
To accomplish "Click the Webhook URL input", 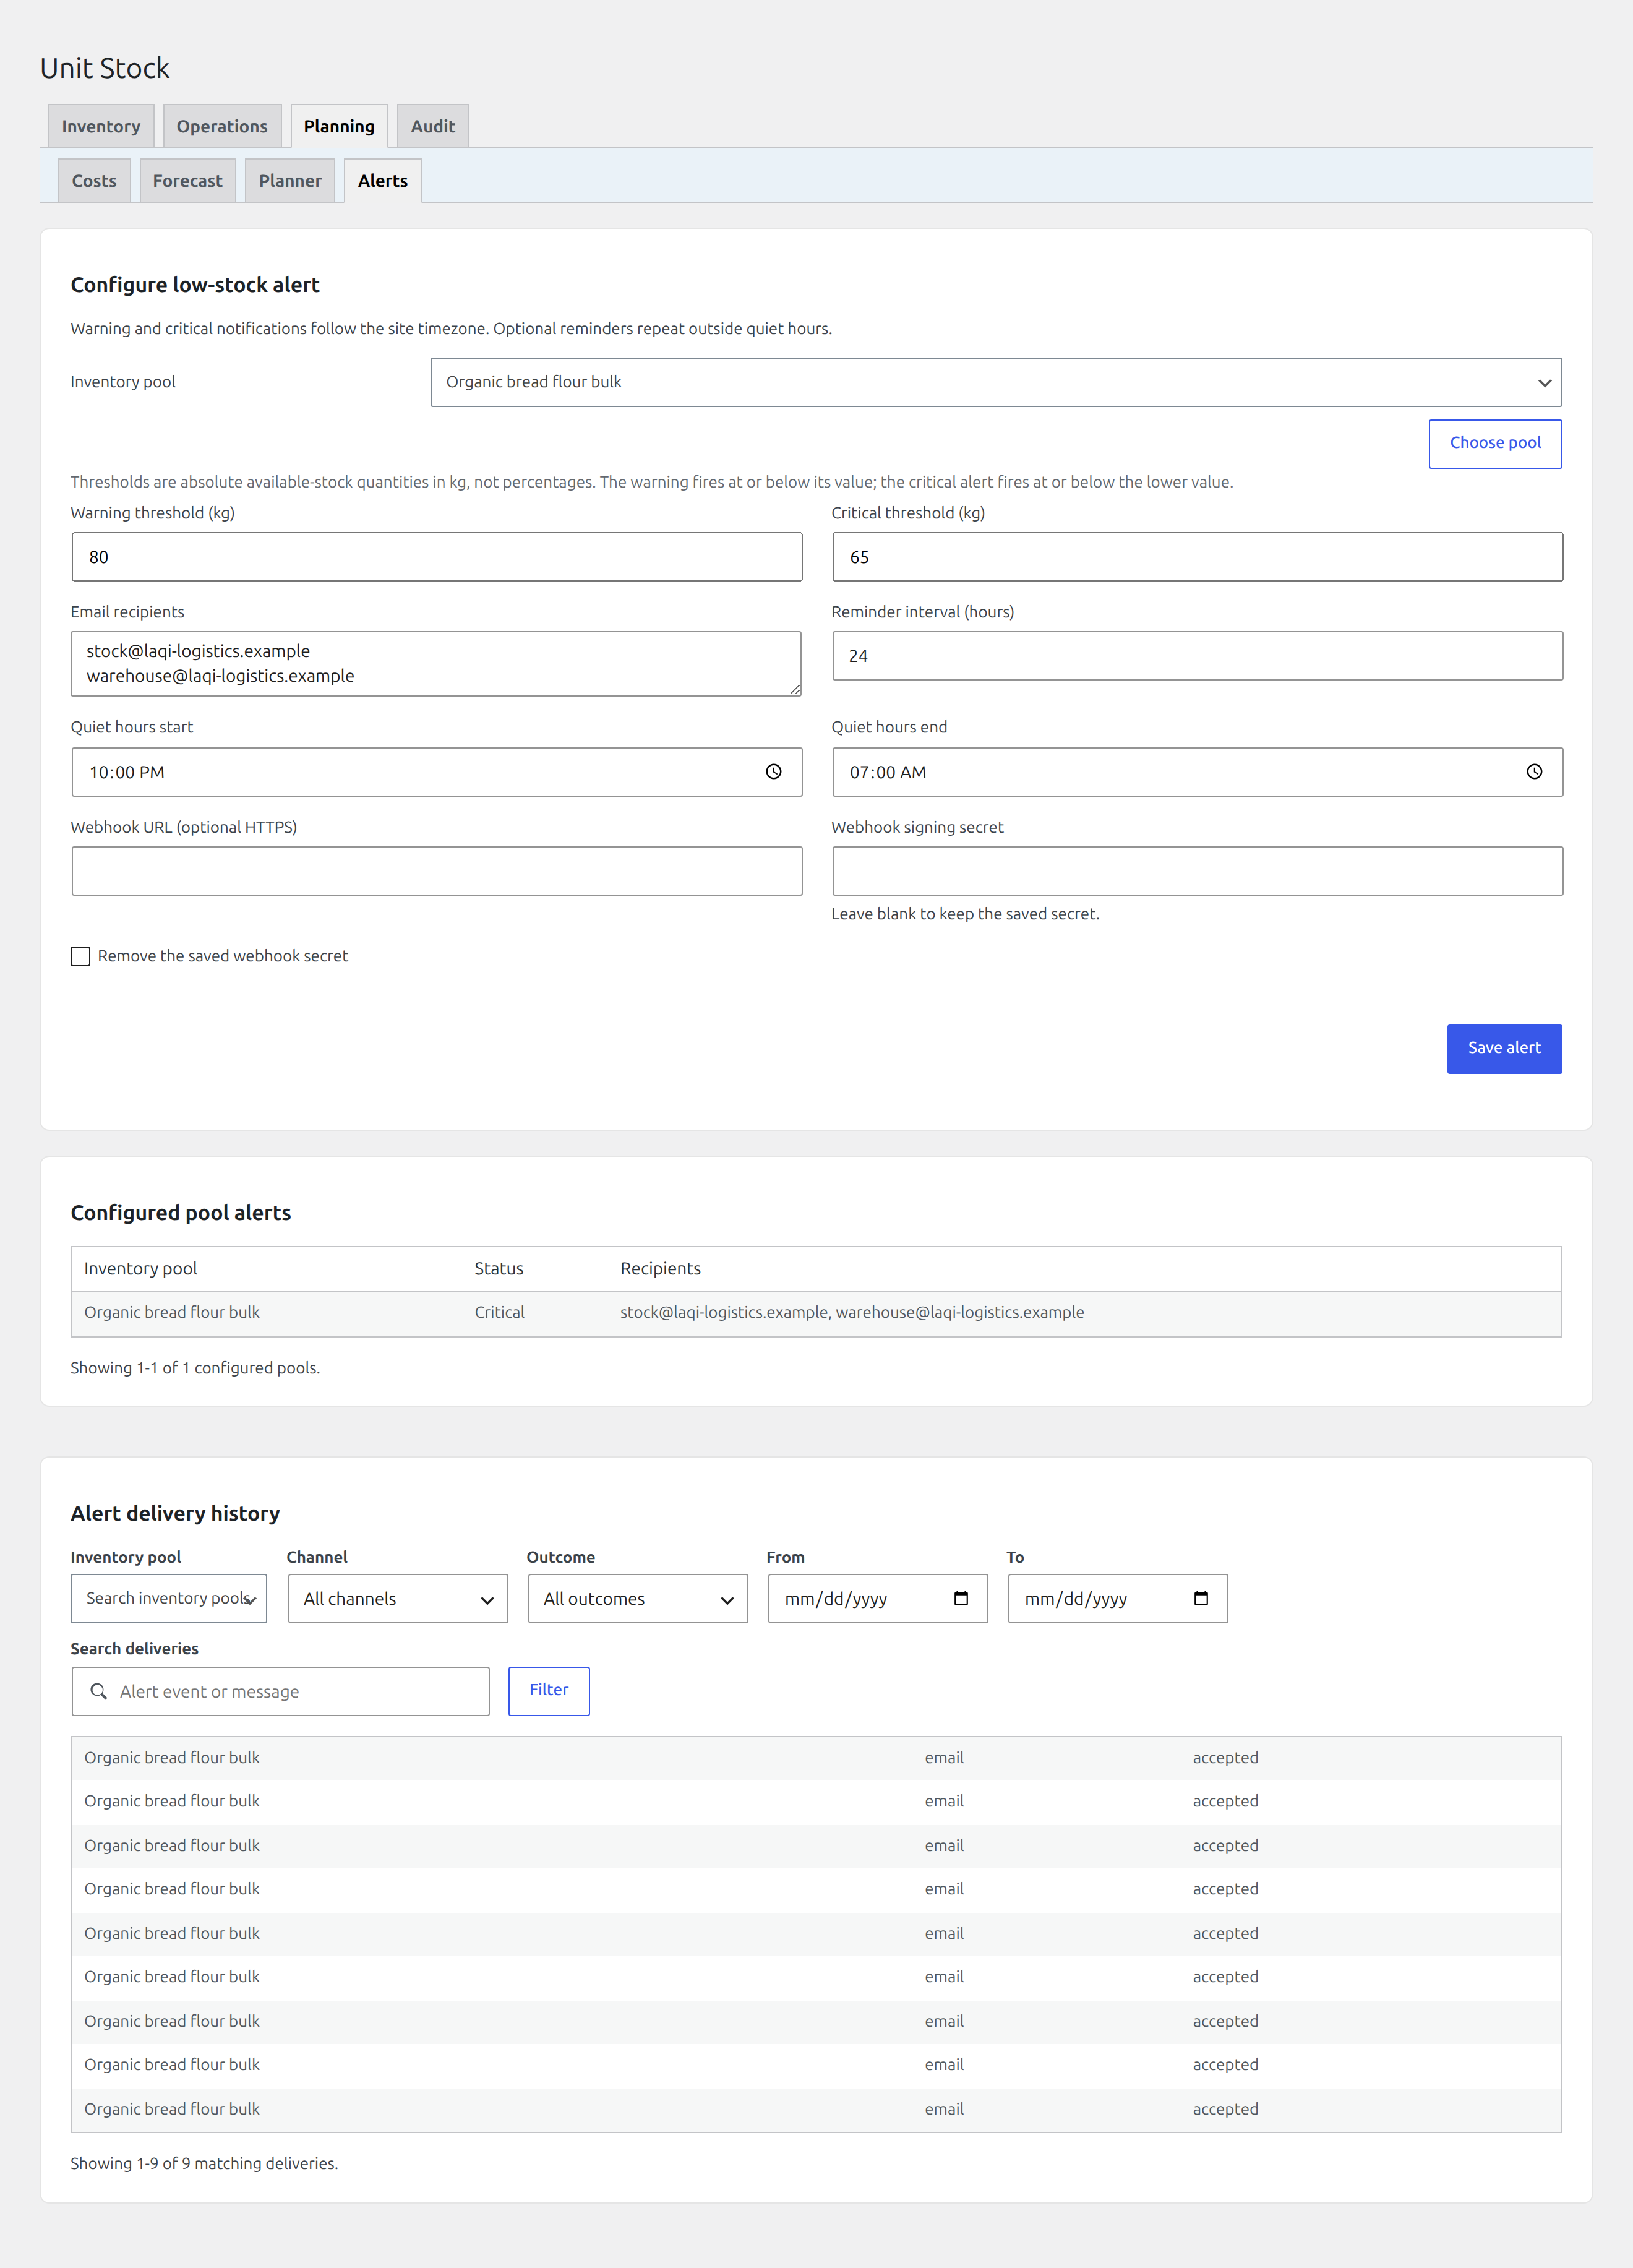I will (437, 871).
